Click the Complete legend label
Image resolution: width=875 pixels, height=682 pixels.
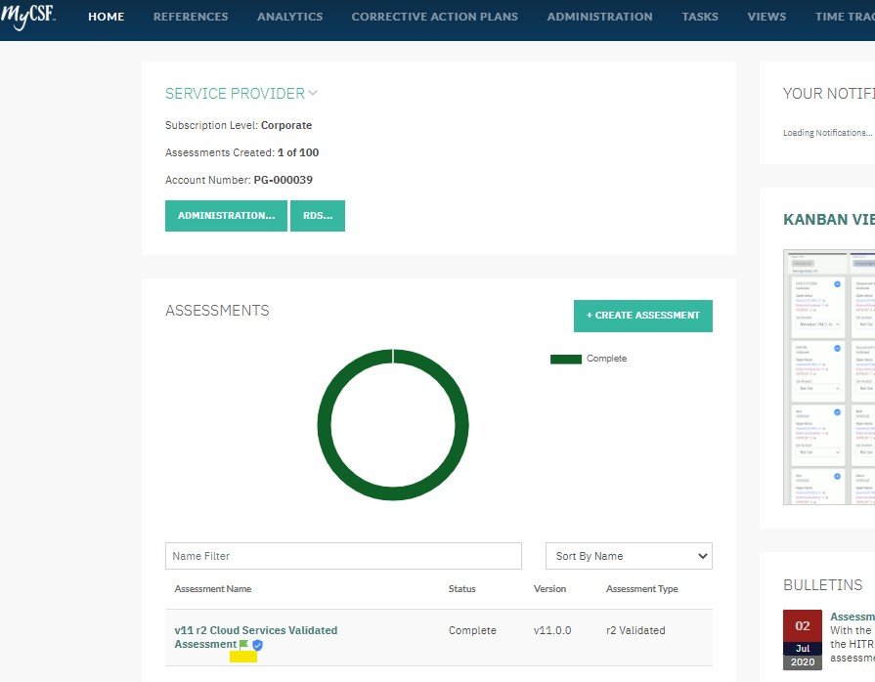pyautogui.click(x=606, y=359)
